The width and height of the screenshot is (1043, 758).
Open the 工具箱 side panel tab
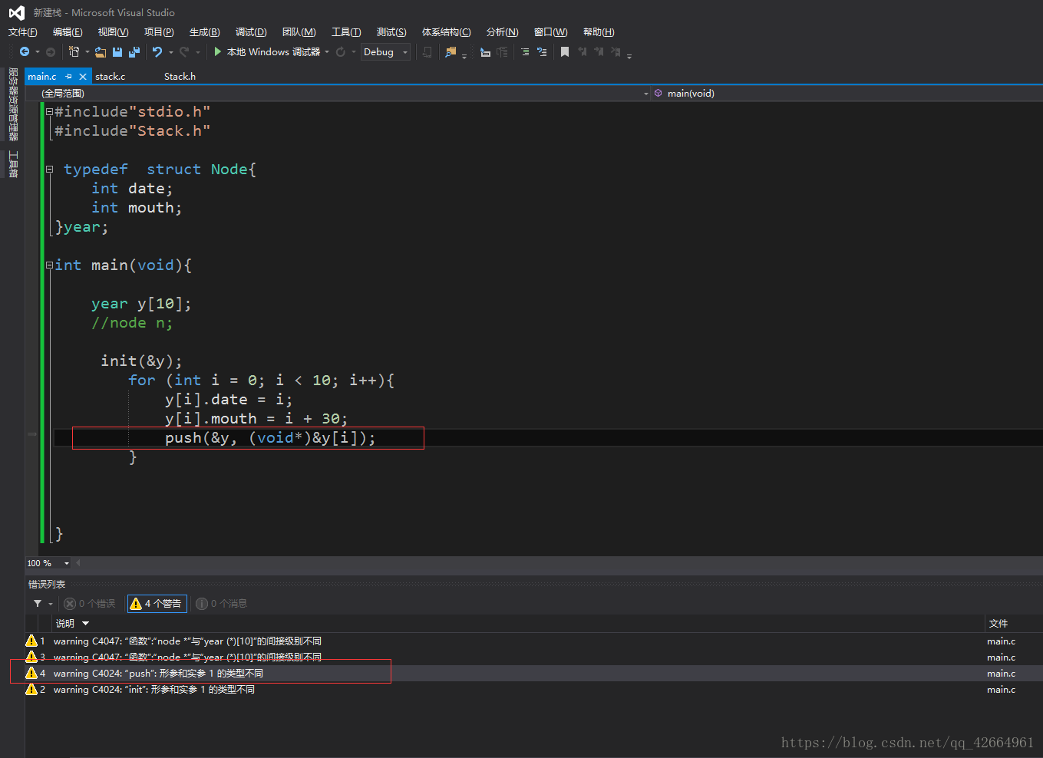(x=12, y=164)
